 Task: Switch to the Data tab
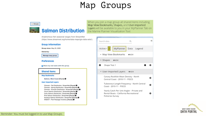(130, 48)
